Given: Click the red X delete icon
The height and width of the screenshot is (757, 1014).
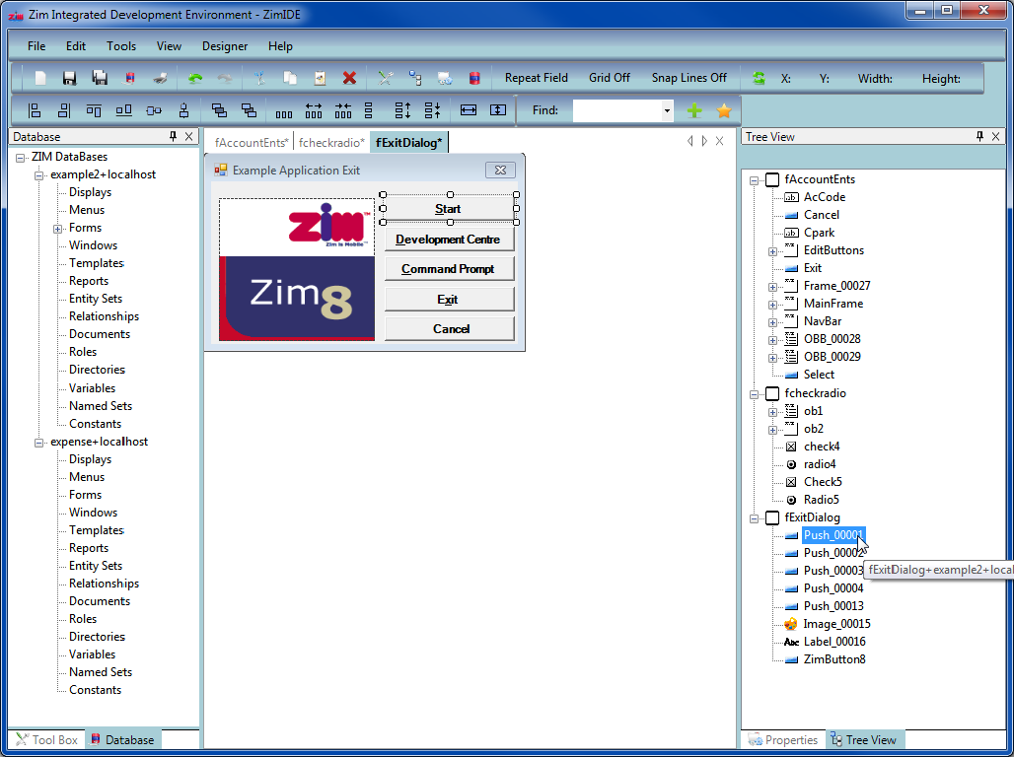Looking at the screenshot, I should (349, 78).
